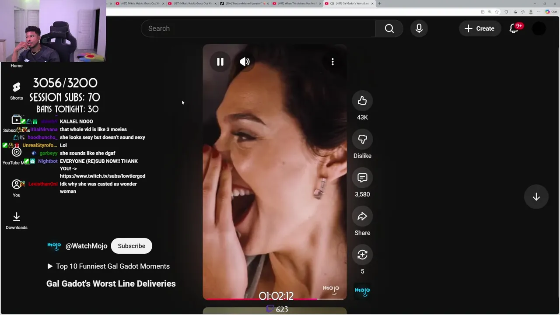The width and height of the screenshot is (560, 315).
Task: Open the account avatar menu
Action: pyautogui.click(x=539, y=28)
